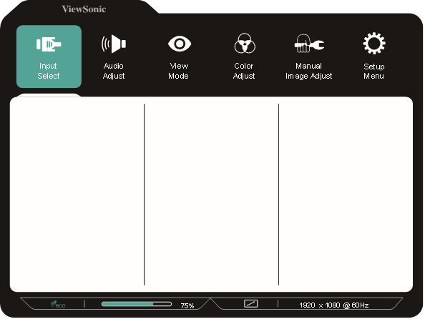Screen dimensions: 425x319
Task: Go to the 'Setup Menu' text label
Action: (374, 72)
